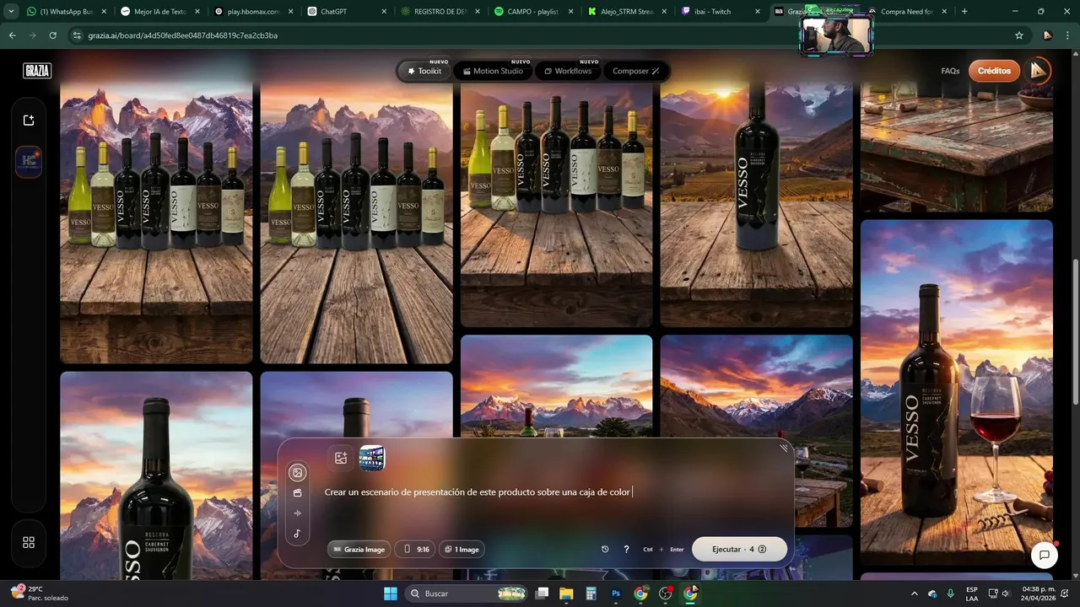The height and width of the screenshot is (607, 1080).
Task: Click the system tray microphone icon
Action: coord(951,594)
